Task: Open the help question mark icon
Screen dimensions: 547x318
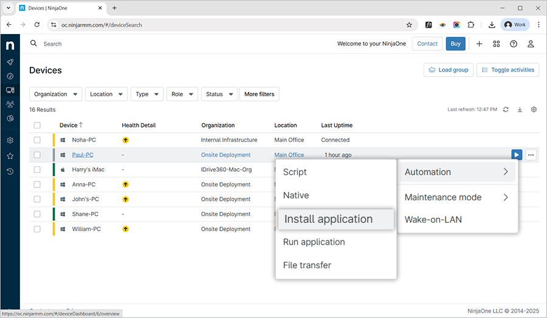Action: coord(514,44)
